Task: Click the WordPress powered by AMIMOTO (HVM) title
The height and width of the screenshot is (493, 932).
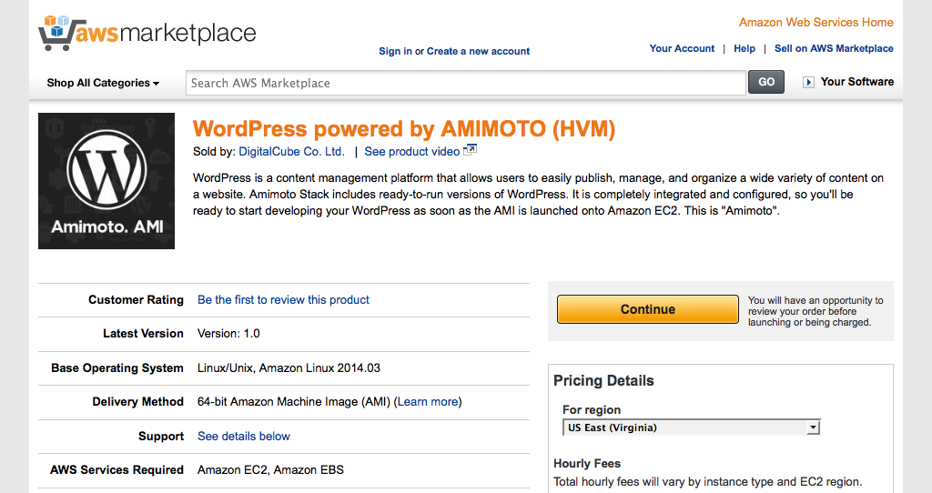Action: click(404, 129)
